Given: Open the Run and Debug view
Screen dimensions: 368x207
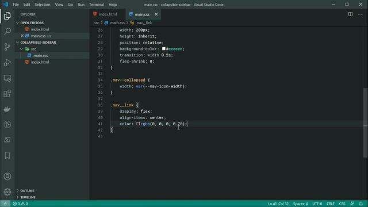Looking at the screenshot, I should point(7,63).
